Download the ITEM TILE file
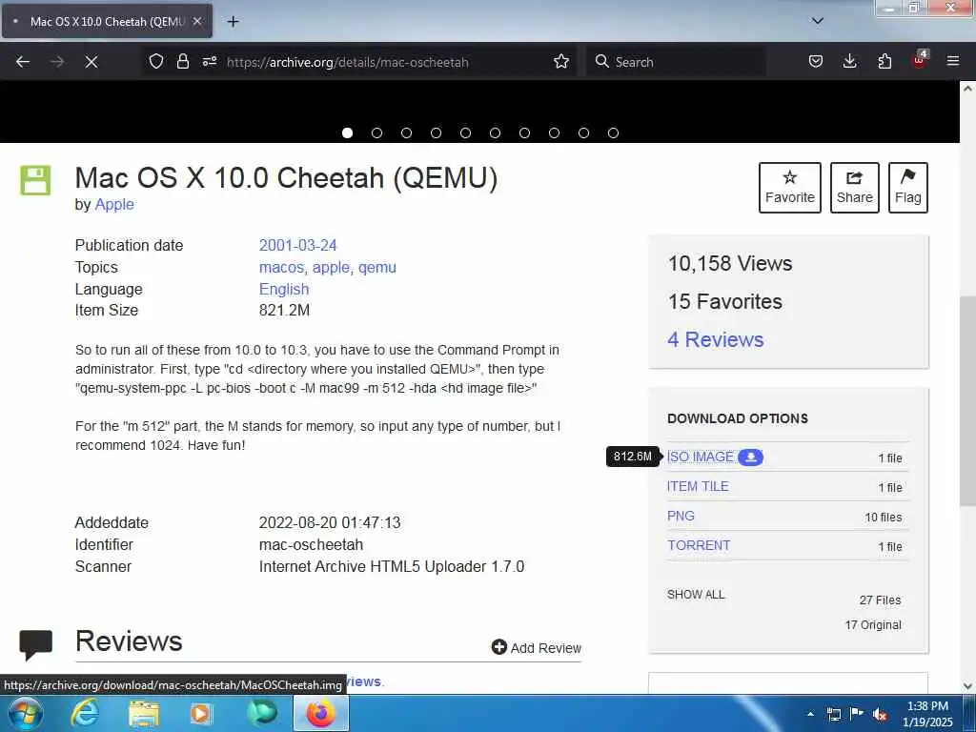Image resolution: width=976 pixels, height=732 pixels. click(x=698, y=486)
